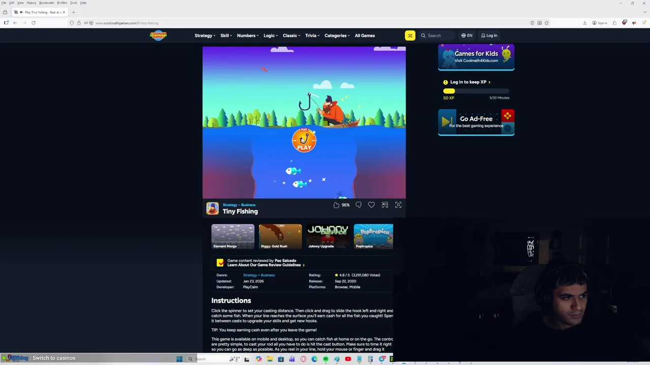Open the browser extensions icon
The width and height of the screenshot is (650, 365).
[x=614, y=23]
